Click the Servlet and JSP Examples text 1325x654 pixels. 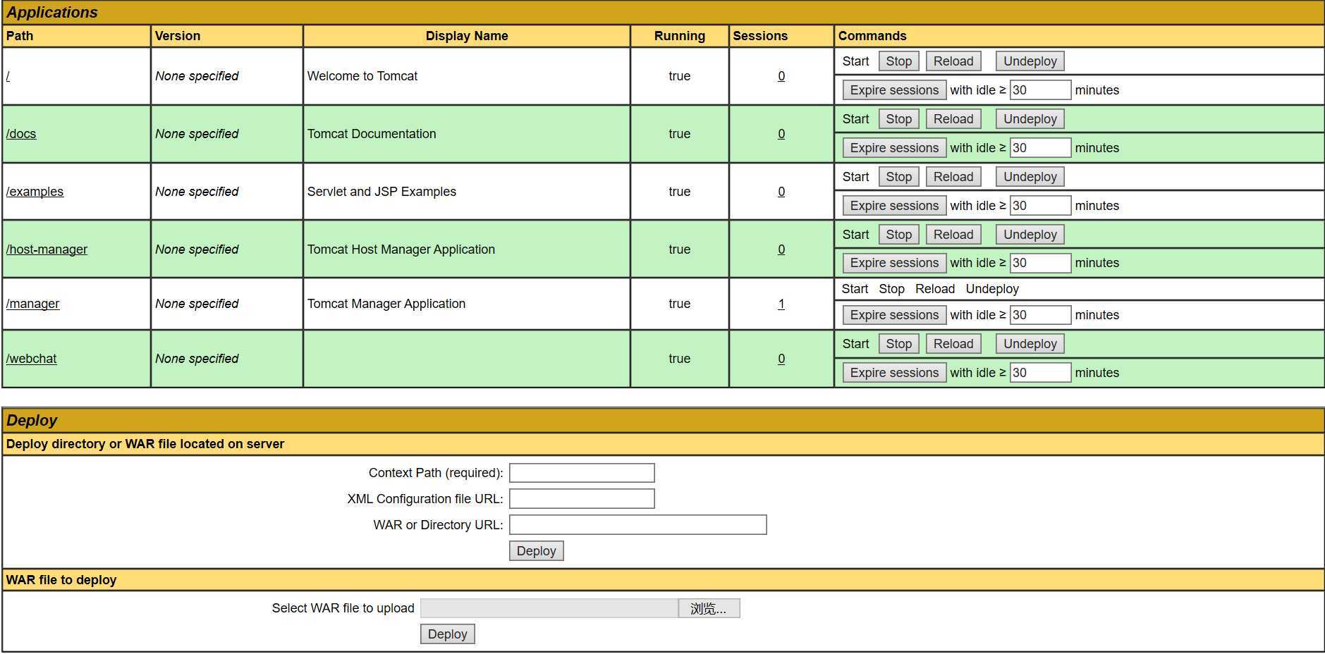(x=381, y=192)
